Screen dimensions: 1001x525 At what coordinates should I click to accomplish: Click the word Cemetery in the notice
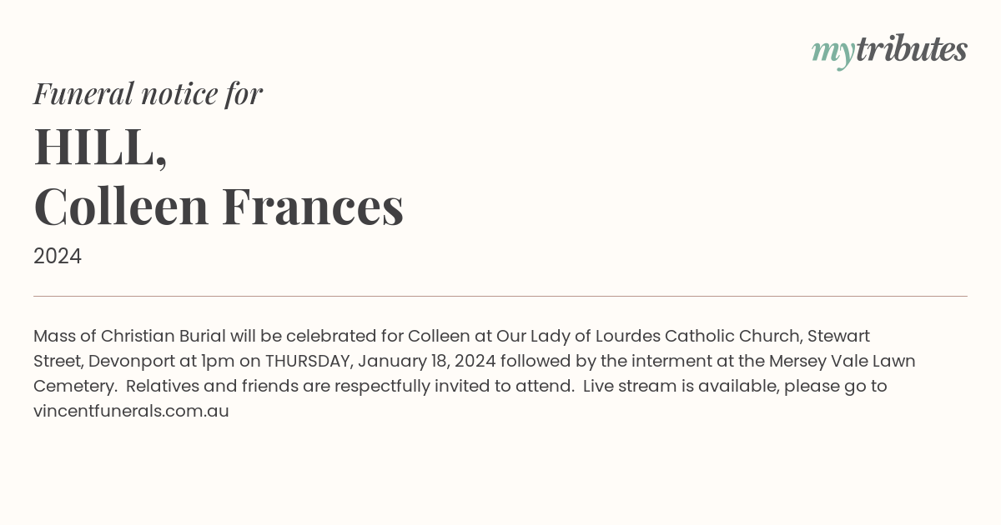[x=73, y=387]
